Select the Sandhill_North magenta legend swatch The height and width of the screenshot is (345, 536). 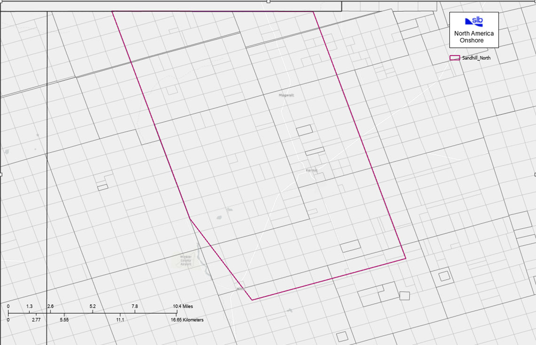click(x=455, y=58)
